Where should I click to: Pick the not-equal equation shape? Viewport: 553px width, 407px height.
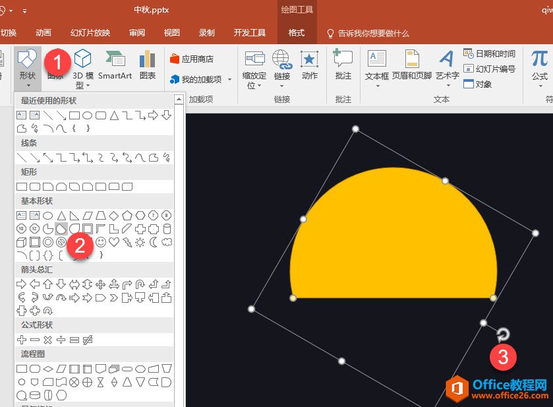point(88,340)
